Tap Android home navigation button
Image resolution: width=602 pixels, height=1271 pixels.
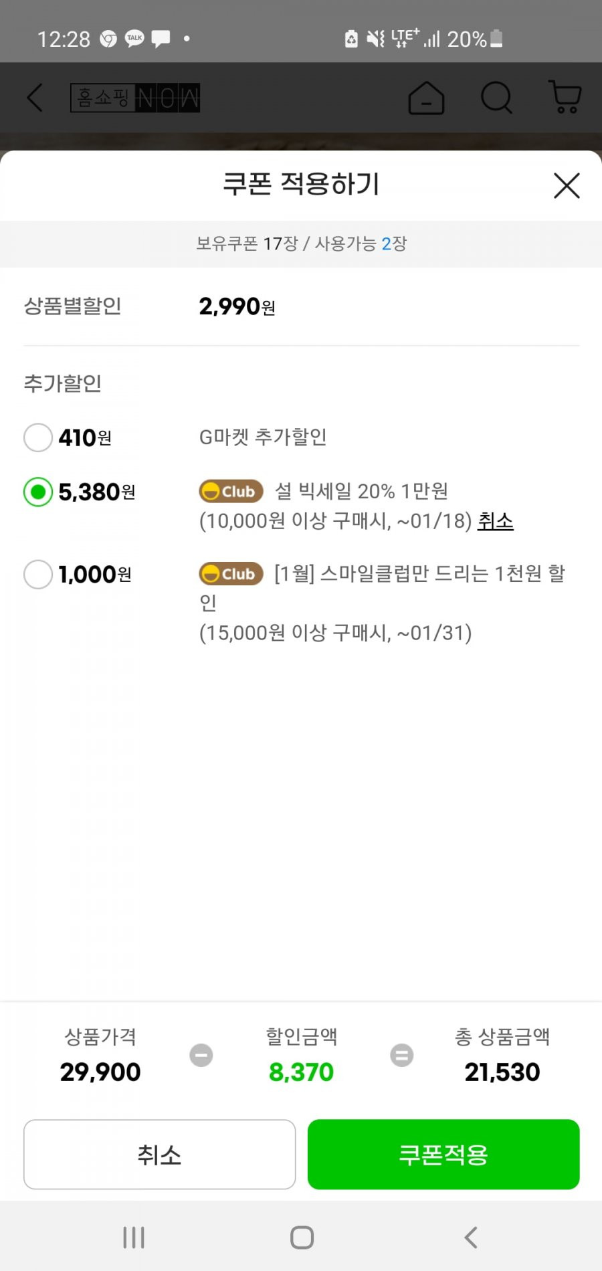click(x=302, y=1237)
